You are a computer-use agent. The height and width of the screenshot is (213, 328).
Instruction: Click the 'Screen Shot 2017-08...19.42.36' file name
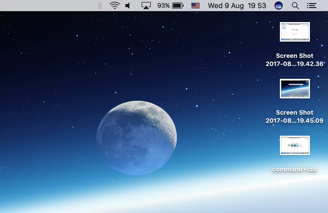point(295,60)
